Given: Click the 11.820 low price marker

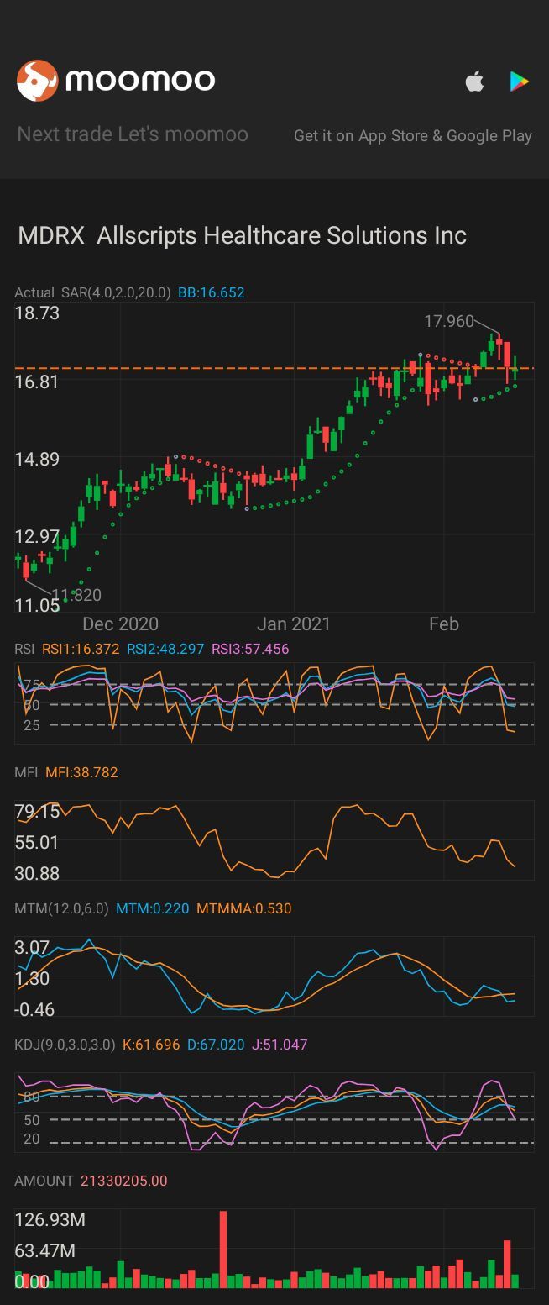Looking at the screenshot, I should 76,595.
